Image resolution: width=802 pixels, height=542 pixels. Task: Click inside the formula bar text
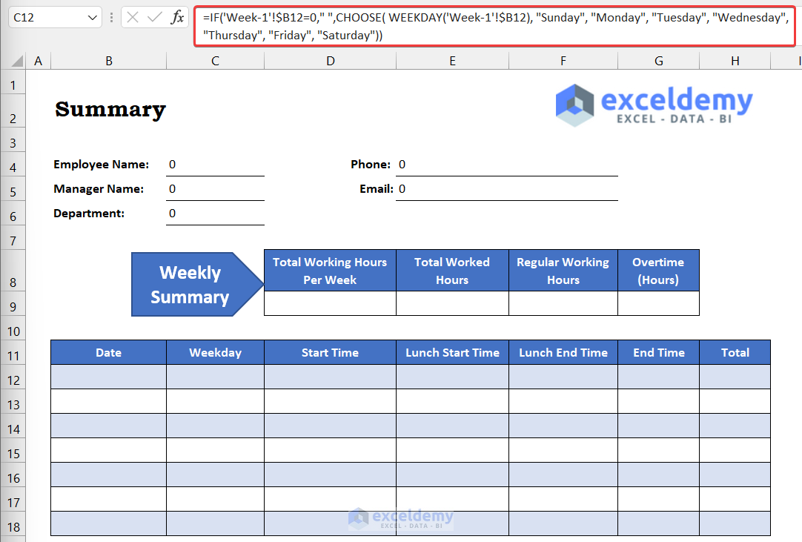click(x=494, y=27)
